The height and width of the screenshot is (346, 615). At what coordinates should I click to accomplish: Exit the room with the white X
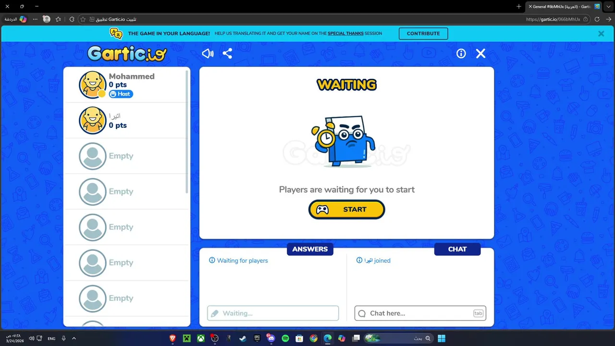tap(481, 53)
